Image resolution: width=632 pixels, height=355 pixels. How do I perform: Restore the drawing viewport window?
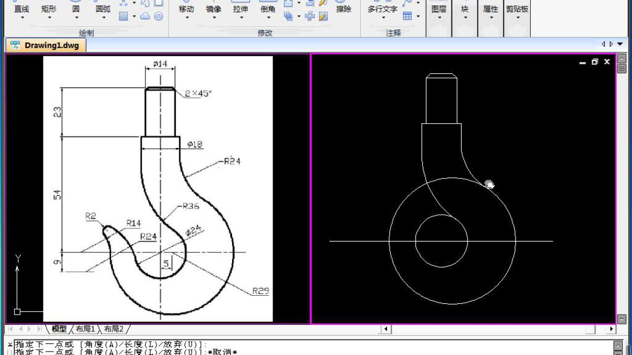[x=594, y=62]
